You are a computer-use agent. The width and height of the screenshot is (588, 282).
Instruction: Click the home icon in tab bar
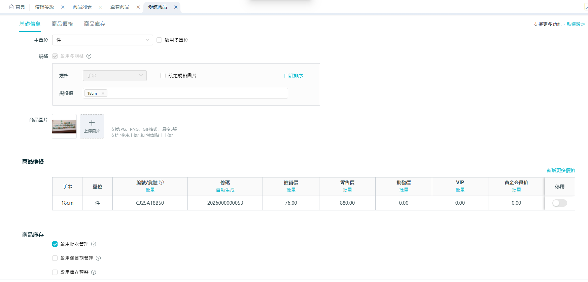(x=11, y=7)
